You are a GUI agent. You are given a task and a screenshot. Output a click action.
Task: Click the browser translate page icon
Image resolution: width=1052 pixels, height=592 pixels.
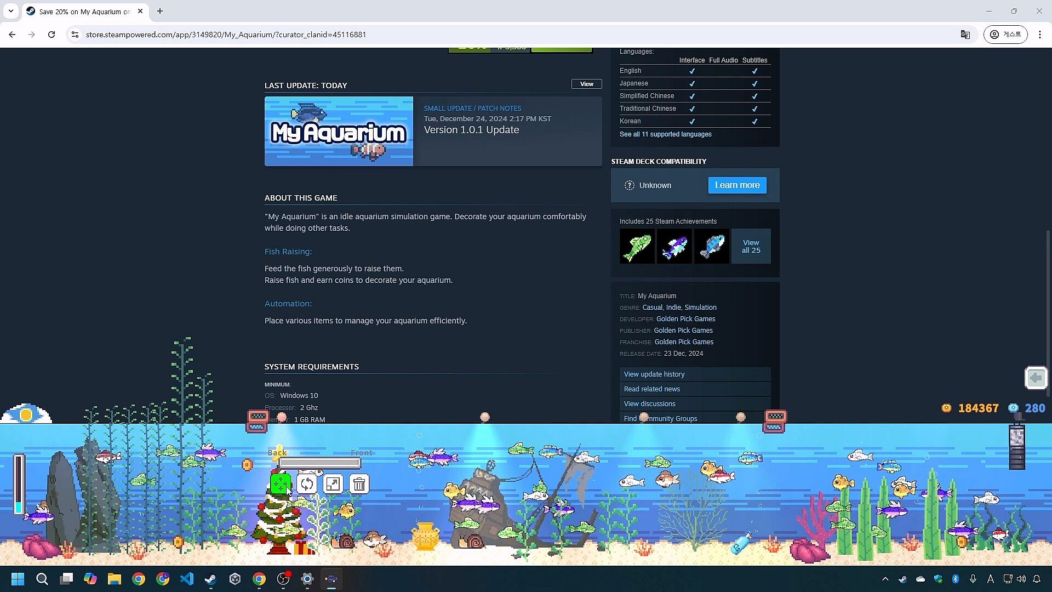[965, 35]
